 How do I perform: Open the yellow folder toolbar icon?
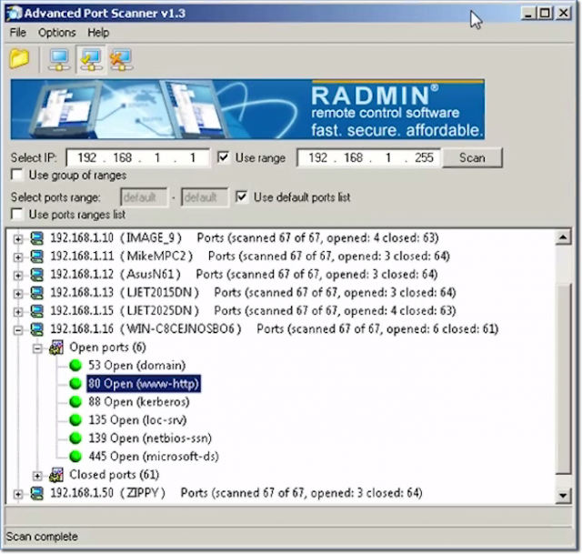19,58
